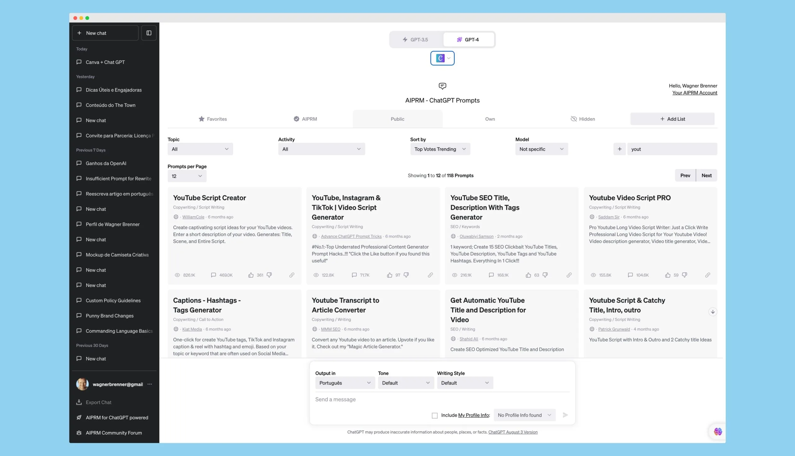Expand the plugin selector dropdown
The height and width of the screenshot is (456, 795).
(x=442, y=58)
